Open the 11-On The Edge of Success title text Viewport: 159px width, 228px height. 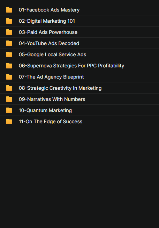click(x=51, y=122)
